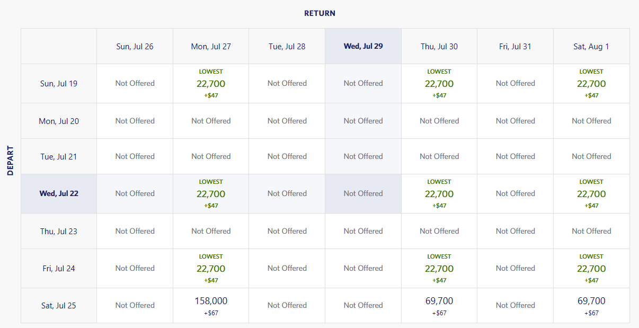Click the Not Offered cell for Thu Jul 23 and Fri Jul 31
The width and height of the screenshot is (639, 328).
pyautogui.click(x=515, y=231)
